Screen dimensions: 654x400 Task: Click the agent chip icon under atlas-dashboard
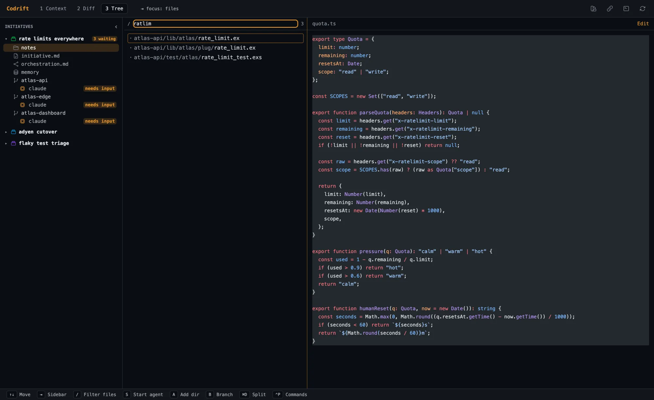(23, 121)
